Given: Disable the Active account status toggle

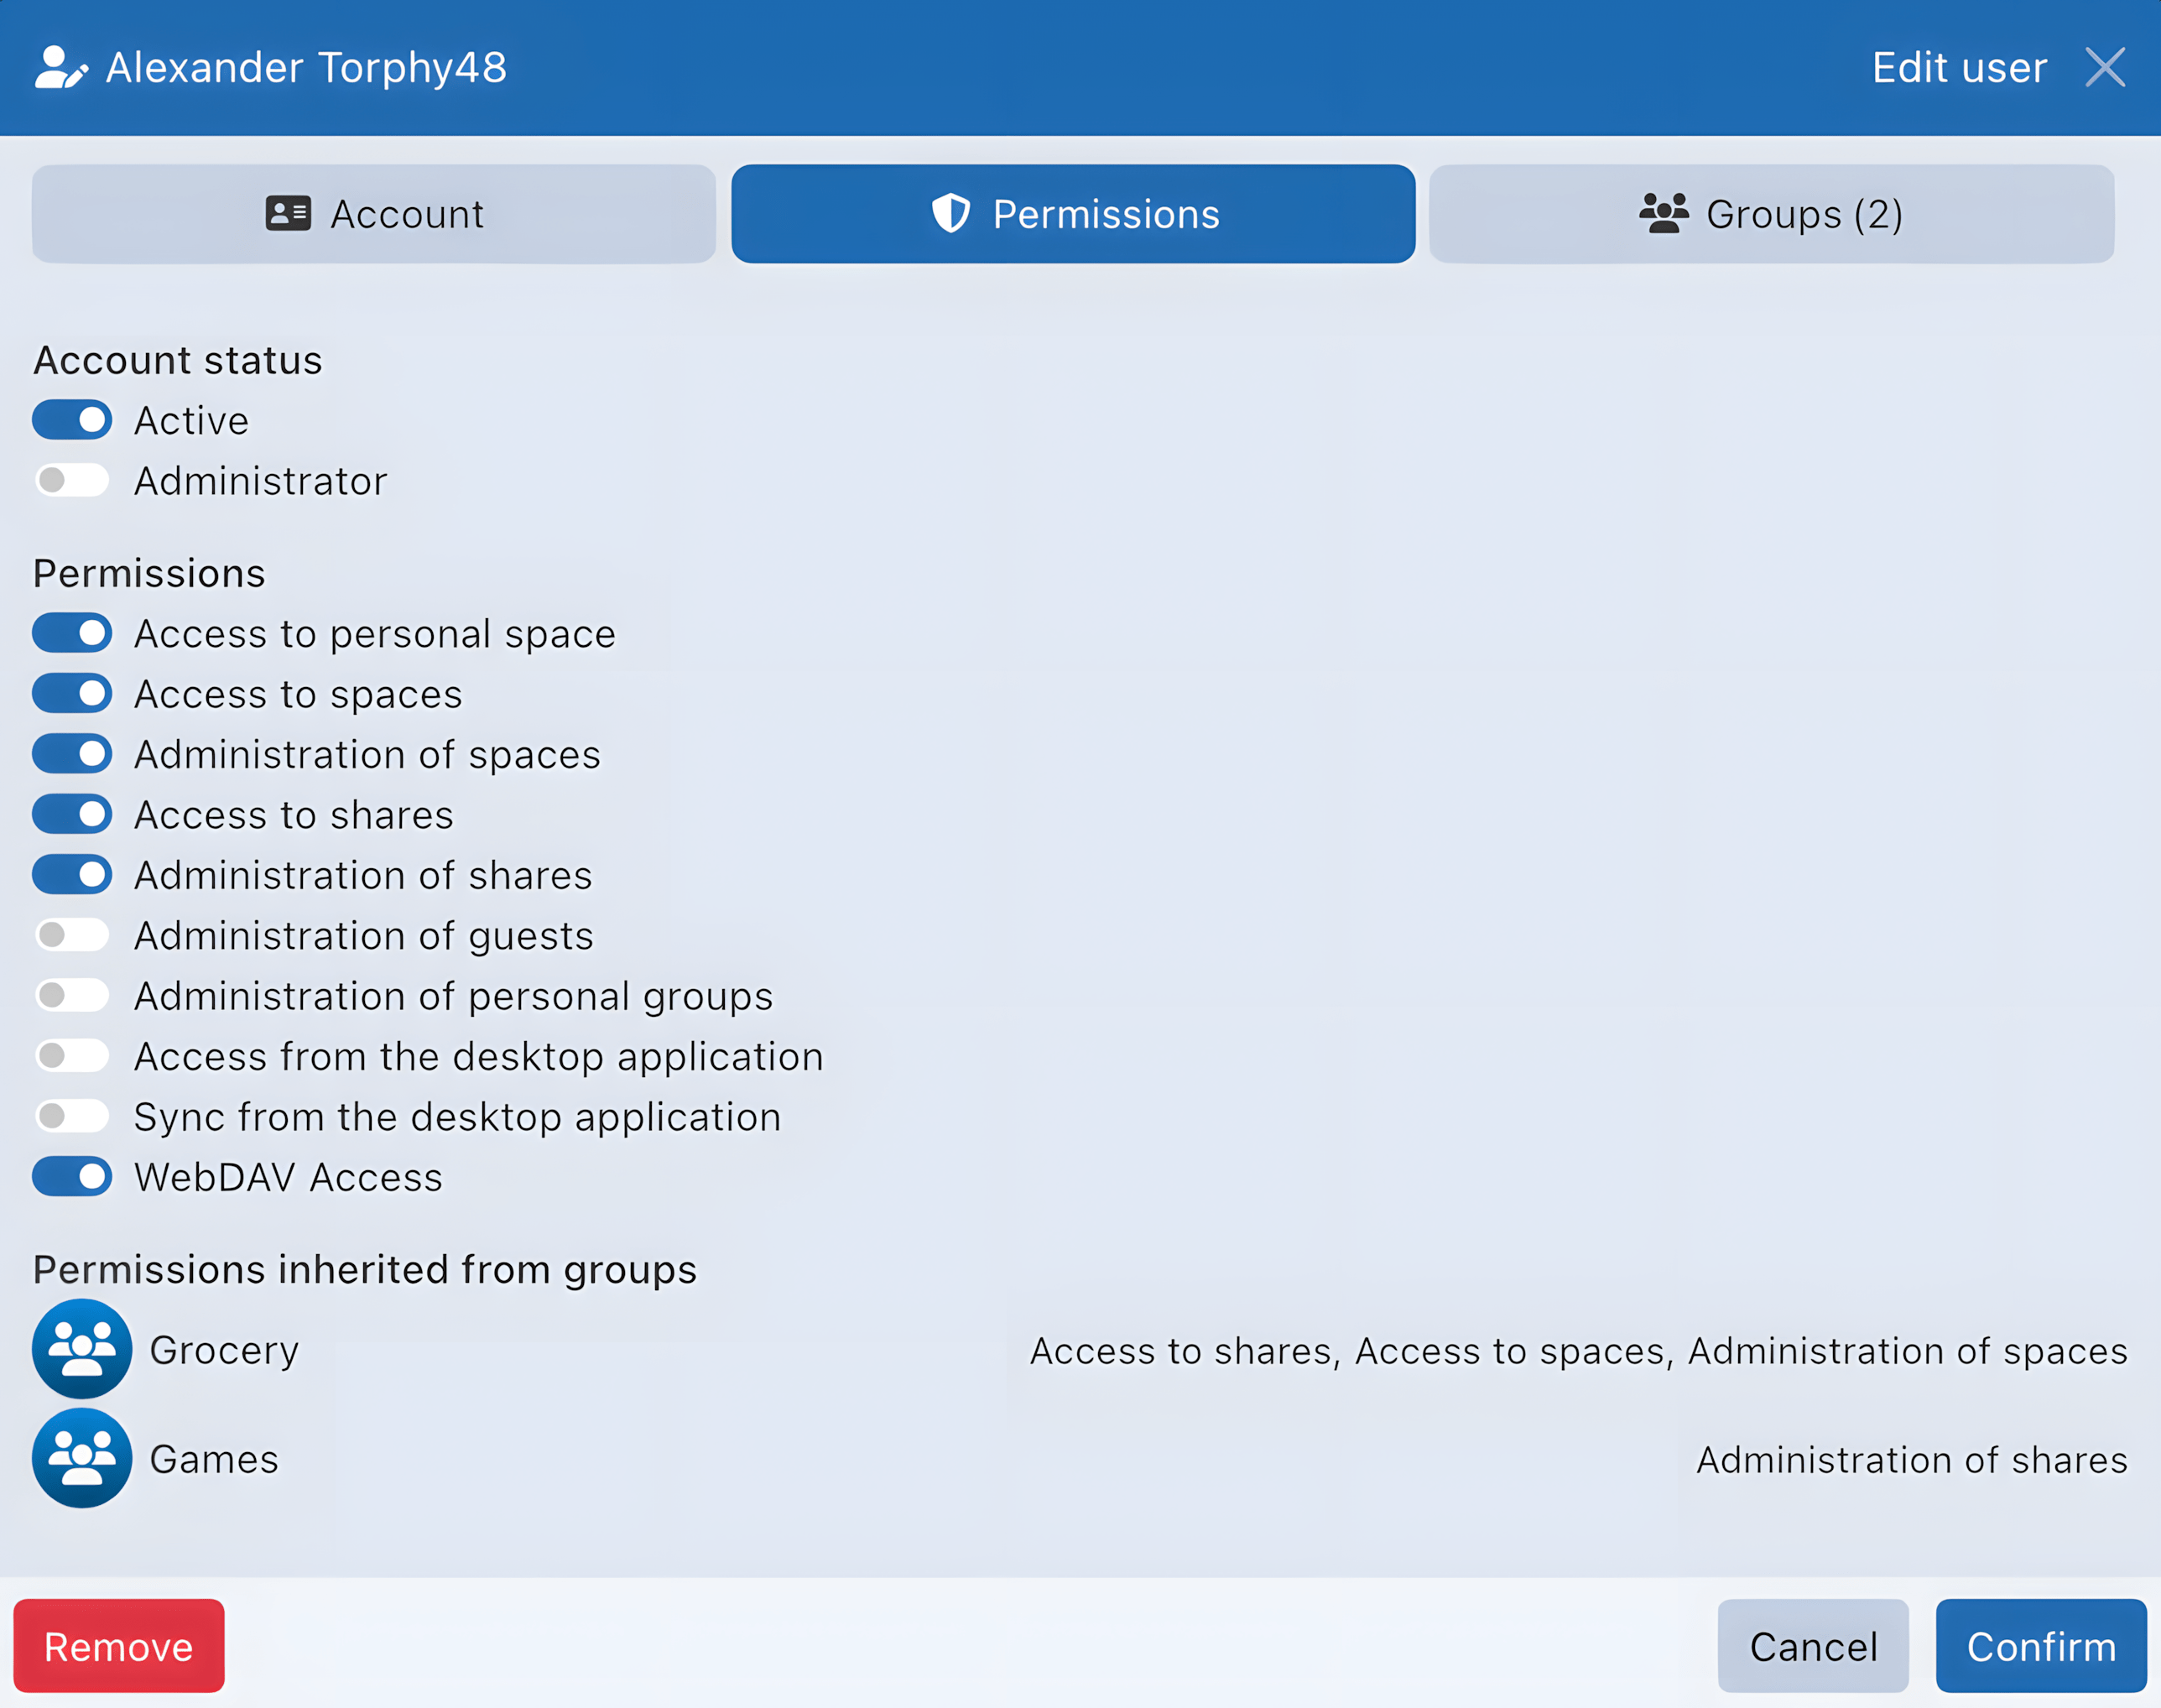Looking at the screenshot, I should pyautogui.click(x=71, y=419).
